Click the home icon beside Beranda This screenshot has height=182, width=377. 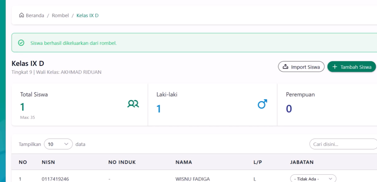(x=21, y=15)
